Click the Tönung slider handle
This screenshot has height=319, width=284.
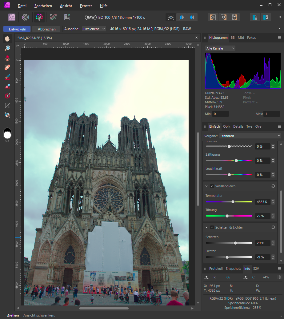tap(227, 216)
